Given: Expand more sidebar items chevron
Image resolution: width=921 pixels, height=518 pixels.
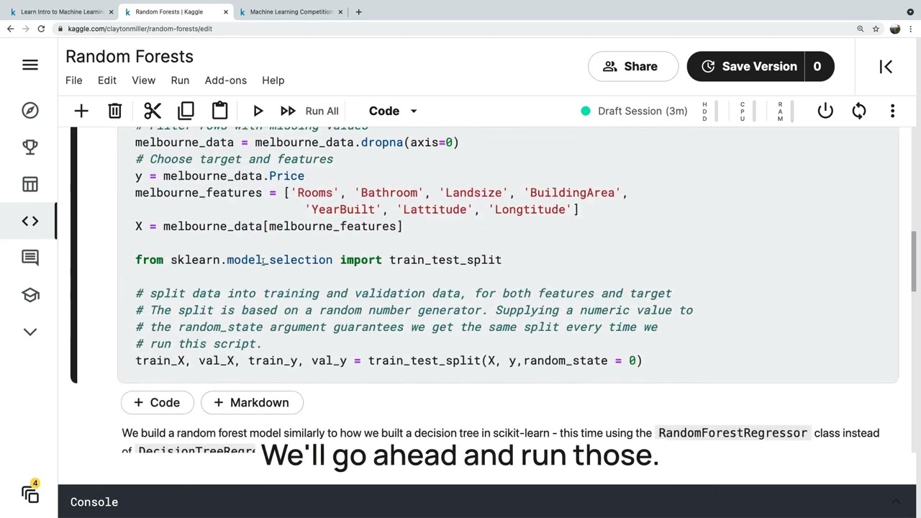Looking at the screenshot, I should click(30, 332).
